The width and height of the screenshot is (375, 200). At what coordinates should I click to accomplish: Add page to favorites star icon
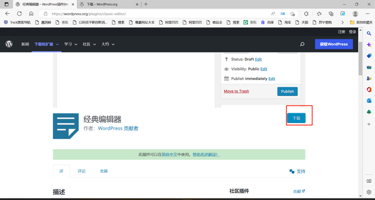coord(292,13)
